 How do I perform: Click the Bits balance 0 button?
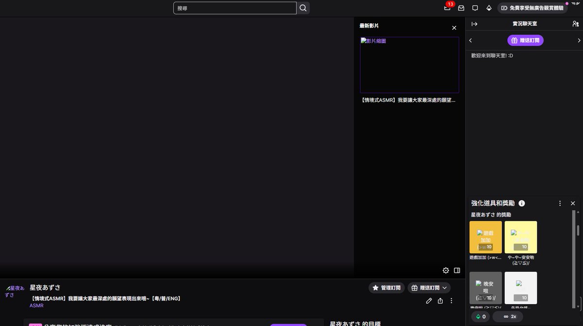pos(481,316)
